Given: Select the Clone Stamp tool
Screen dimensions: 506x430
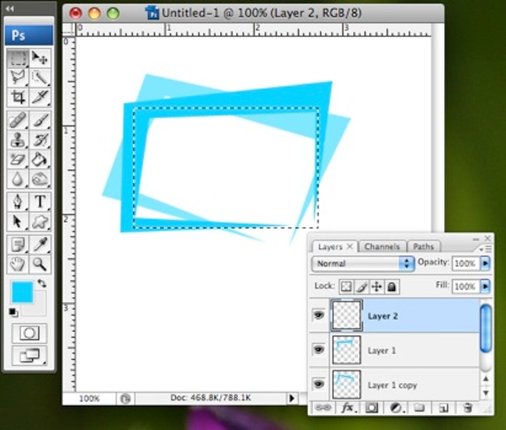Looking at the screenshot, I should 17,140.
